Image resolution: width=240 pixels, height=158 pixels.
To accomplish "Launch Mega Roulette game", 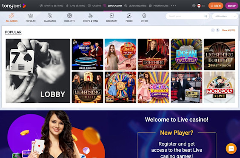I will click(87, 54).
